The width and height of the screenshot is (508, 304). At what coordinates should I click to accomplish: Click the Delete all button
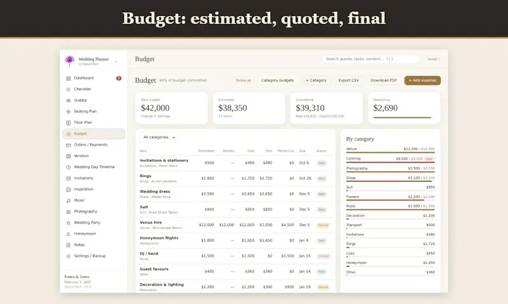click(243, 81)
